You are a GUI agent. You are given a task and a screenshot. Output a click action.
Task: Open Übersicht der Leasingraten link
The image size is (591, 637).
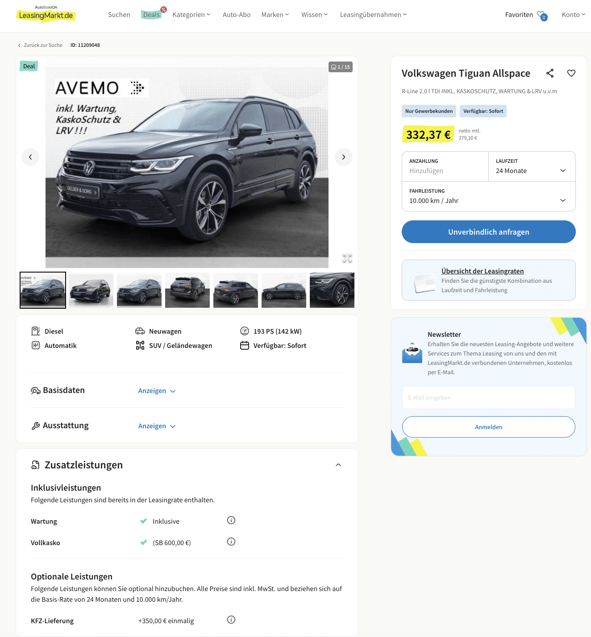point(483,271)
